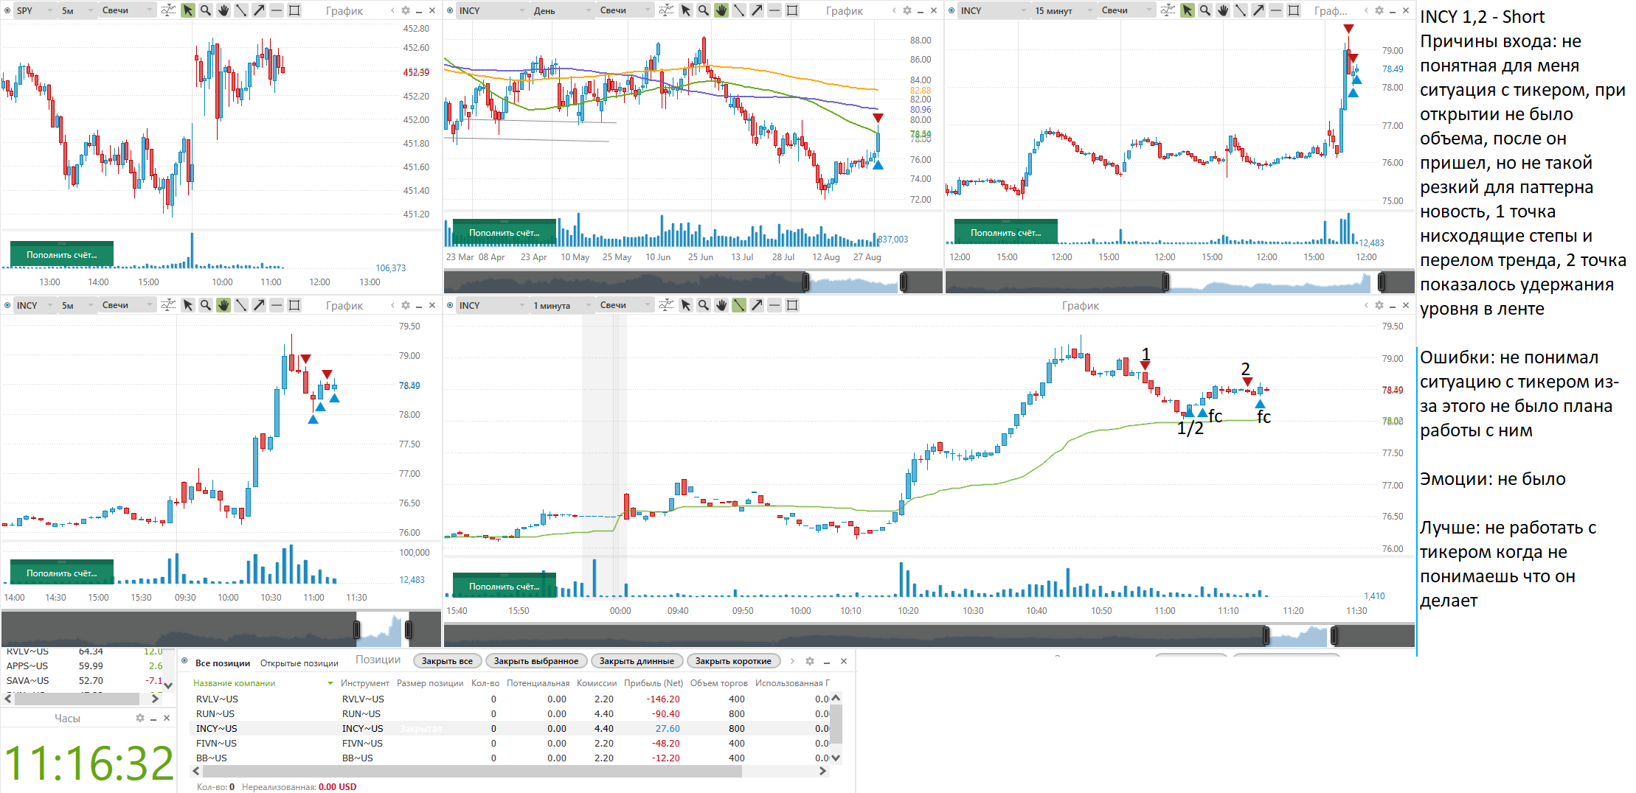
Task: Select line tool in INCY 1-minute chart
Action: pyautogui.click(x=739, y=305)
